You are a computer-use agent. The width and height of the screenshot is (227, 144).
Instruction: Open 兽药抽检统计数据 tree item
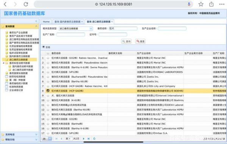(x=19, y=83)
